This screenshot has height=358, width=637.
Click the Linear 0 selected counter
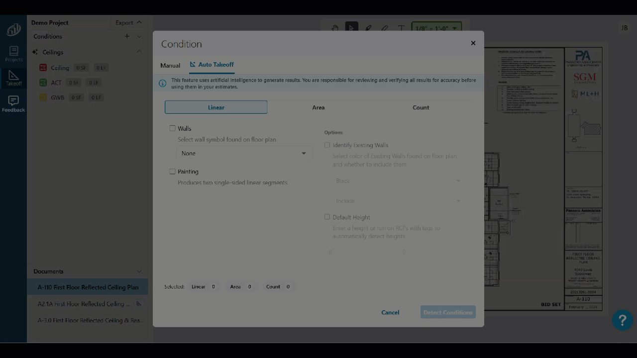point(204,286)
